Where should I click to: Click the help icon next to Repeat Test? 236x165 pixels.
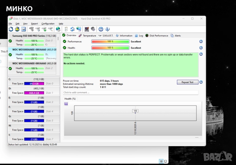[x=201, y=82]
